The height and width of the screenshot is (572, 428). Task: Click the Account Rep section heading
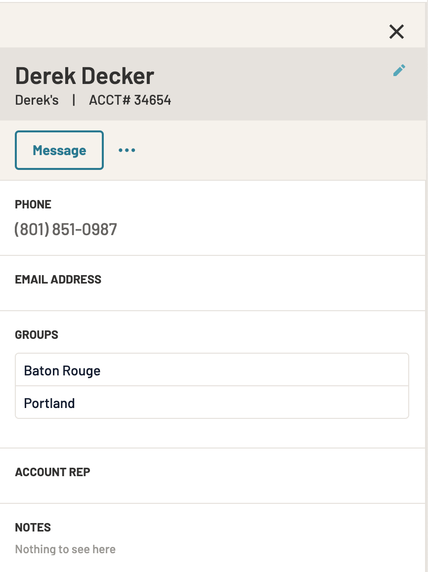pos(52,472)
